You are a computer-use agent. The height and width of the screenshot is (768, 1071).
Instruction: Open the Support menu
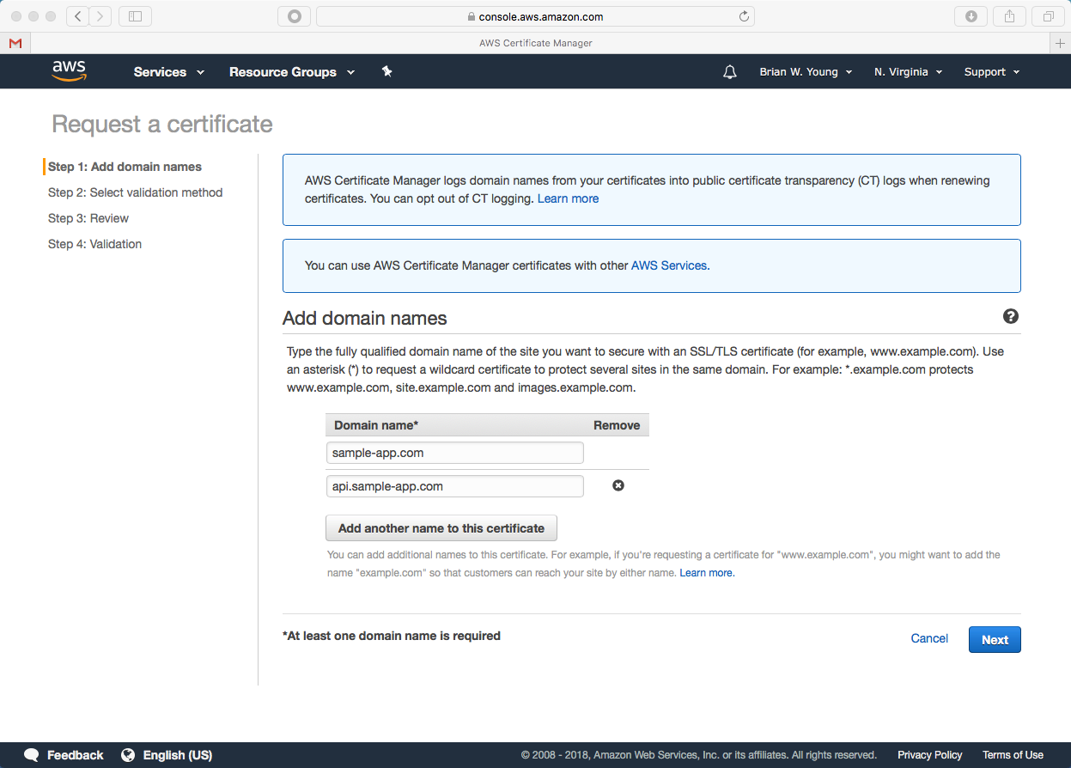coord(991,72)
